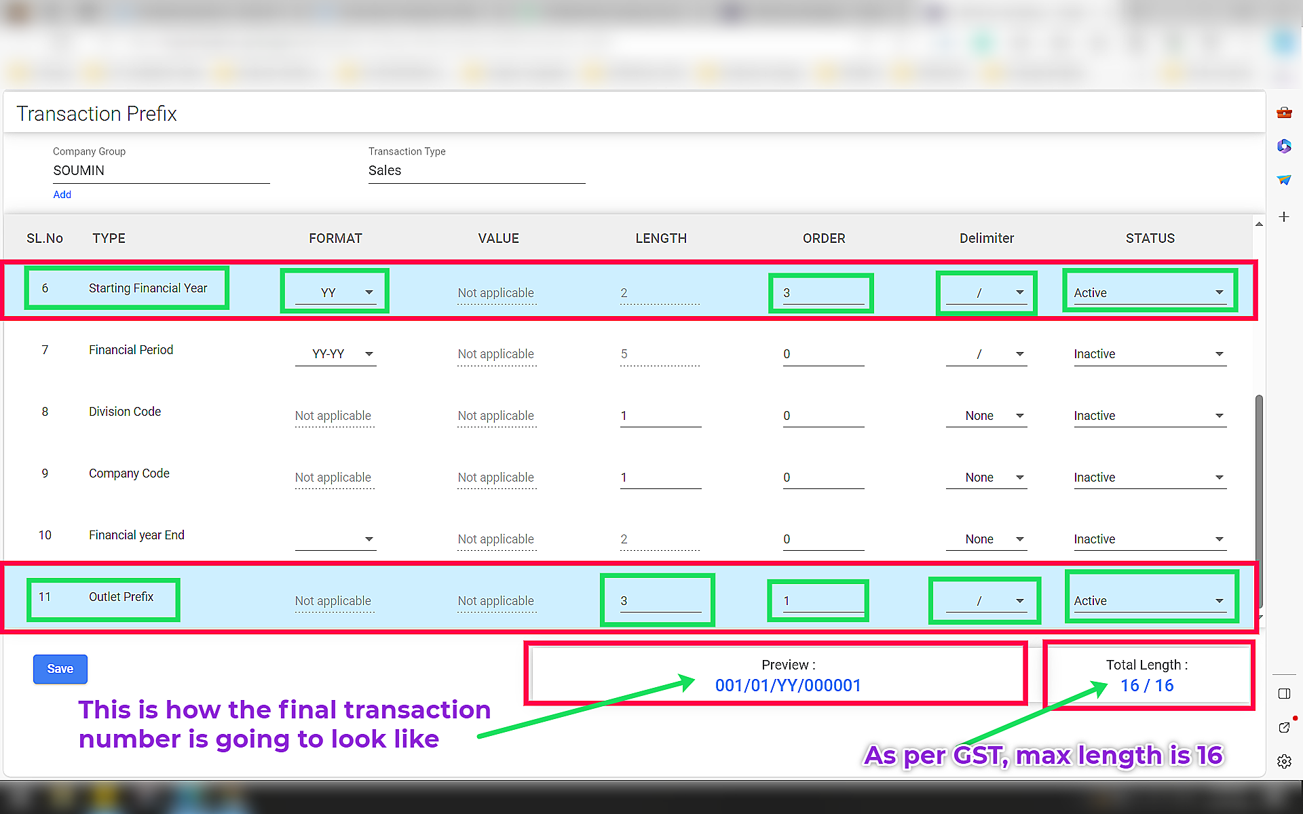Click the Save button
Screen dimensions: 1303x814
60,669
